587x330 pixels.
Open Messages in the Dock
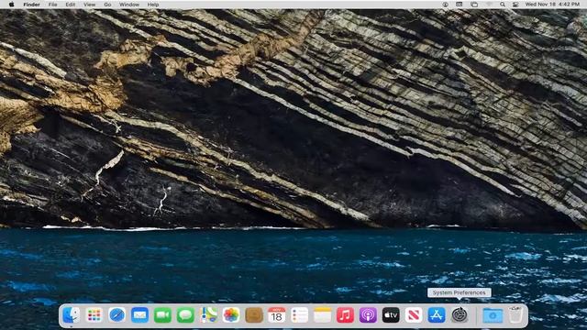point(185,315)
